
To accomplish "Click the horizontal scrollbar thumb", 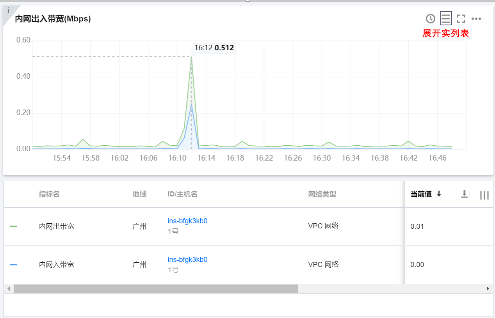I will point(155,289).
